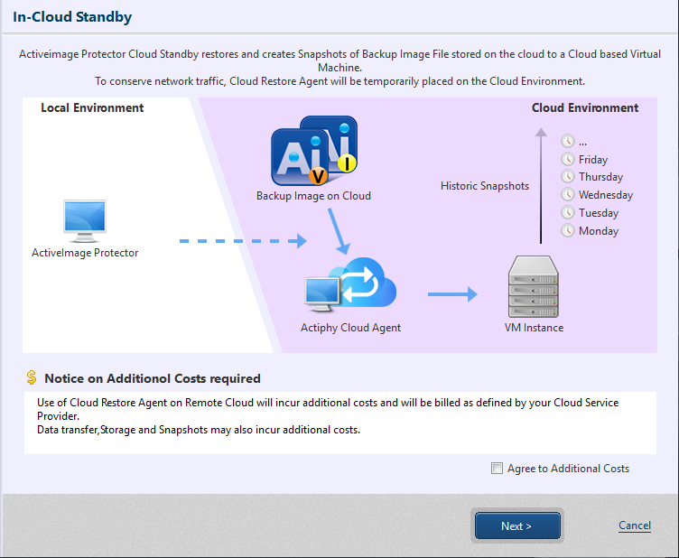This screenshot has width=679, height=558.
Task: Click the clock icon next to Friday
Action: (x=568, y=160)
